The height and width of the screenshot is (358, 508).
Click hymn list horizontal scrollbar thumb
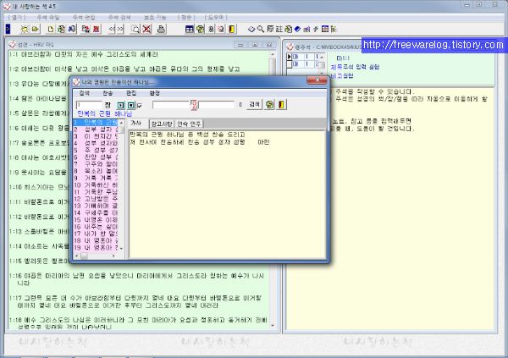point(84,256)
